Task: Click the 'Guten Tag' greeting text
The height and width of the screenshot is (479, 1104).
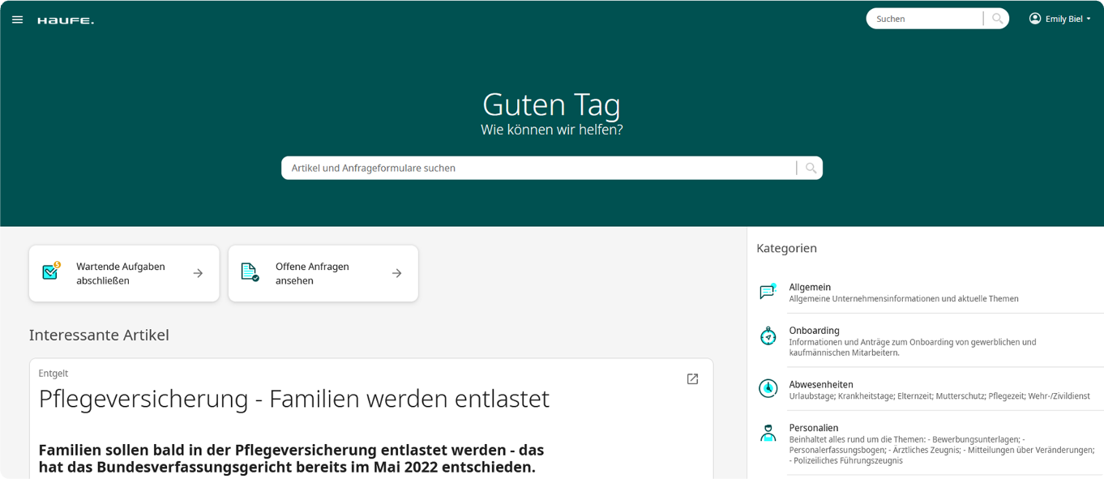Action: tap(551, 105)
